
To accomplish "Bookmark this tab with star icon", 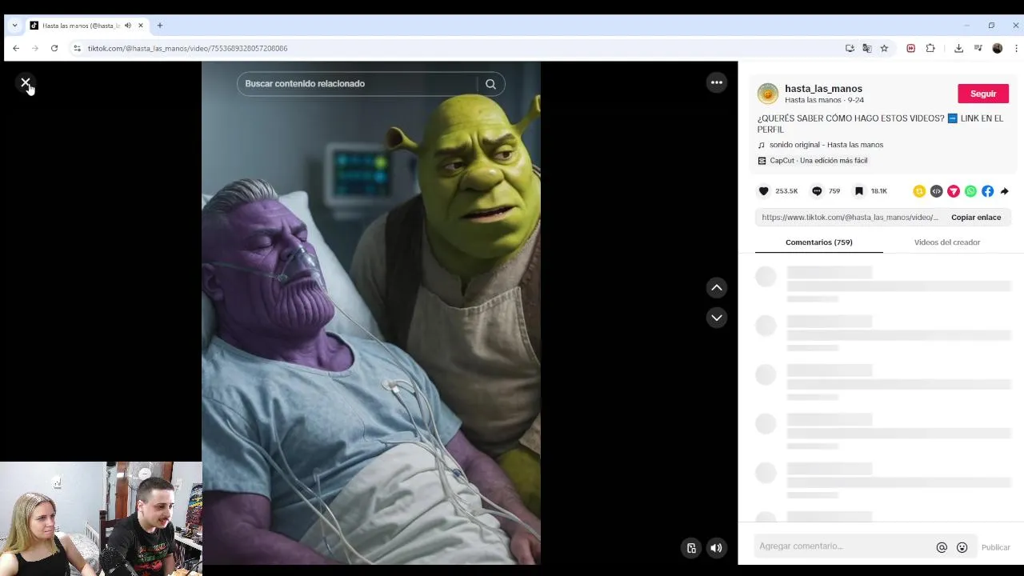I will pos(884,48).
